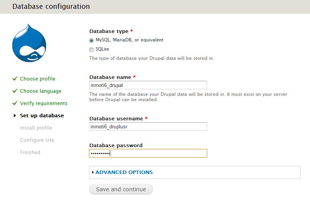Click the Choose language step
The image size is (310, 210).
click(x=41, y=91)
